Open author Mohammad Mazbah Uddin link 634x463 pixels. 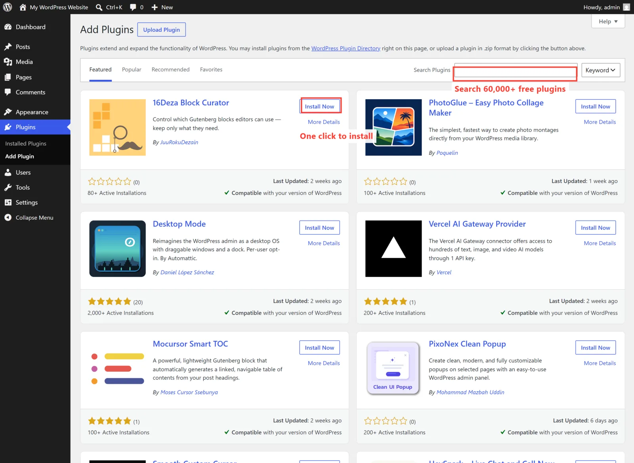click(x=470, y=392)
